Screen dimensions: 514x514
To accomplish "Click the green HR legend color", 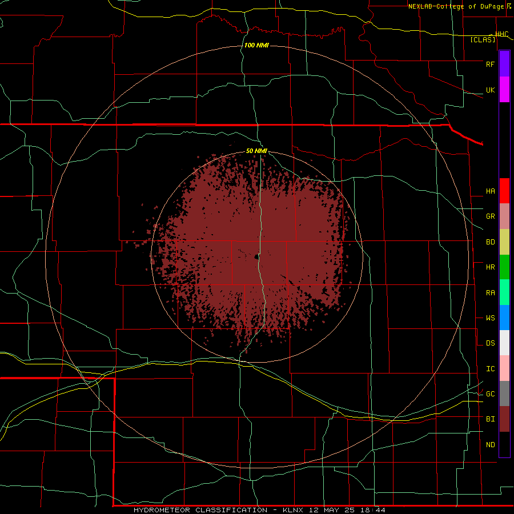I will pyautogui.click(x=504, y=267).
